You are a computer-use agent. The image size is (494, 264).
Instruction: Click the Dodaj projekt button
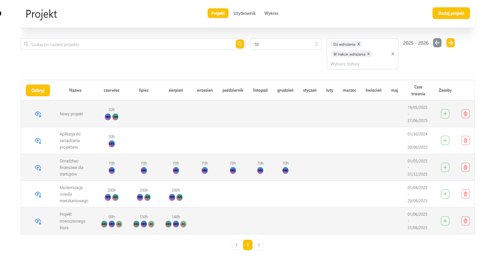click(451, 13)
